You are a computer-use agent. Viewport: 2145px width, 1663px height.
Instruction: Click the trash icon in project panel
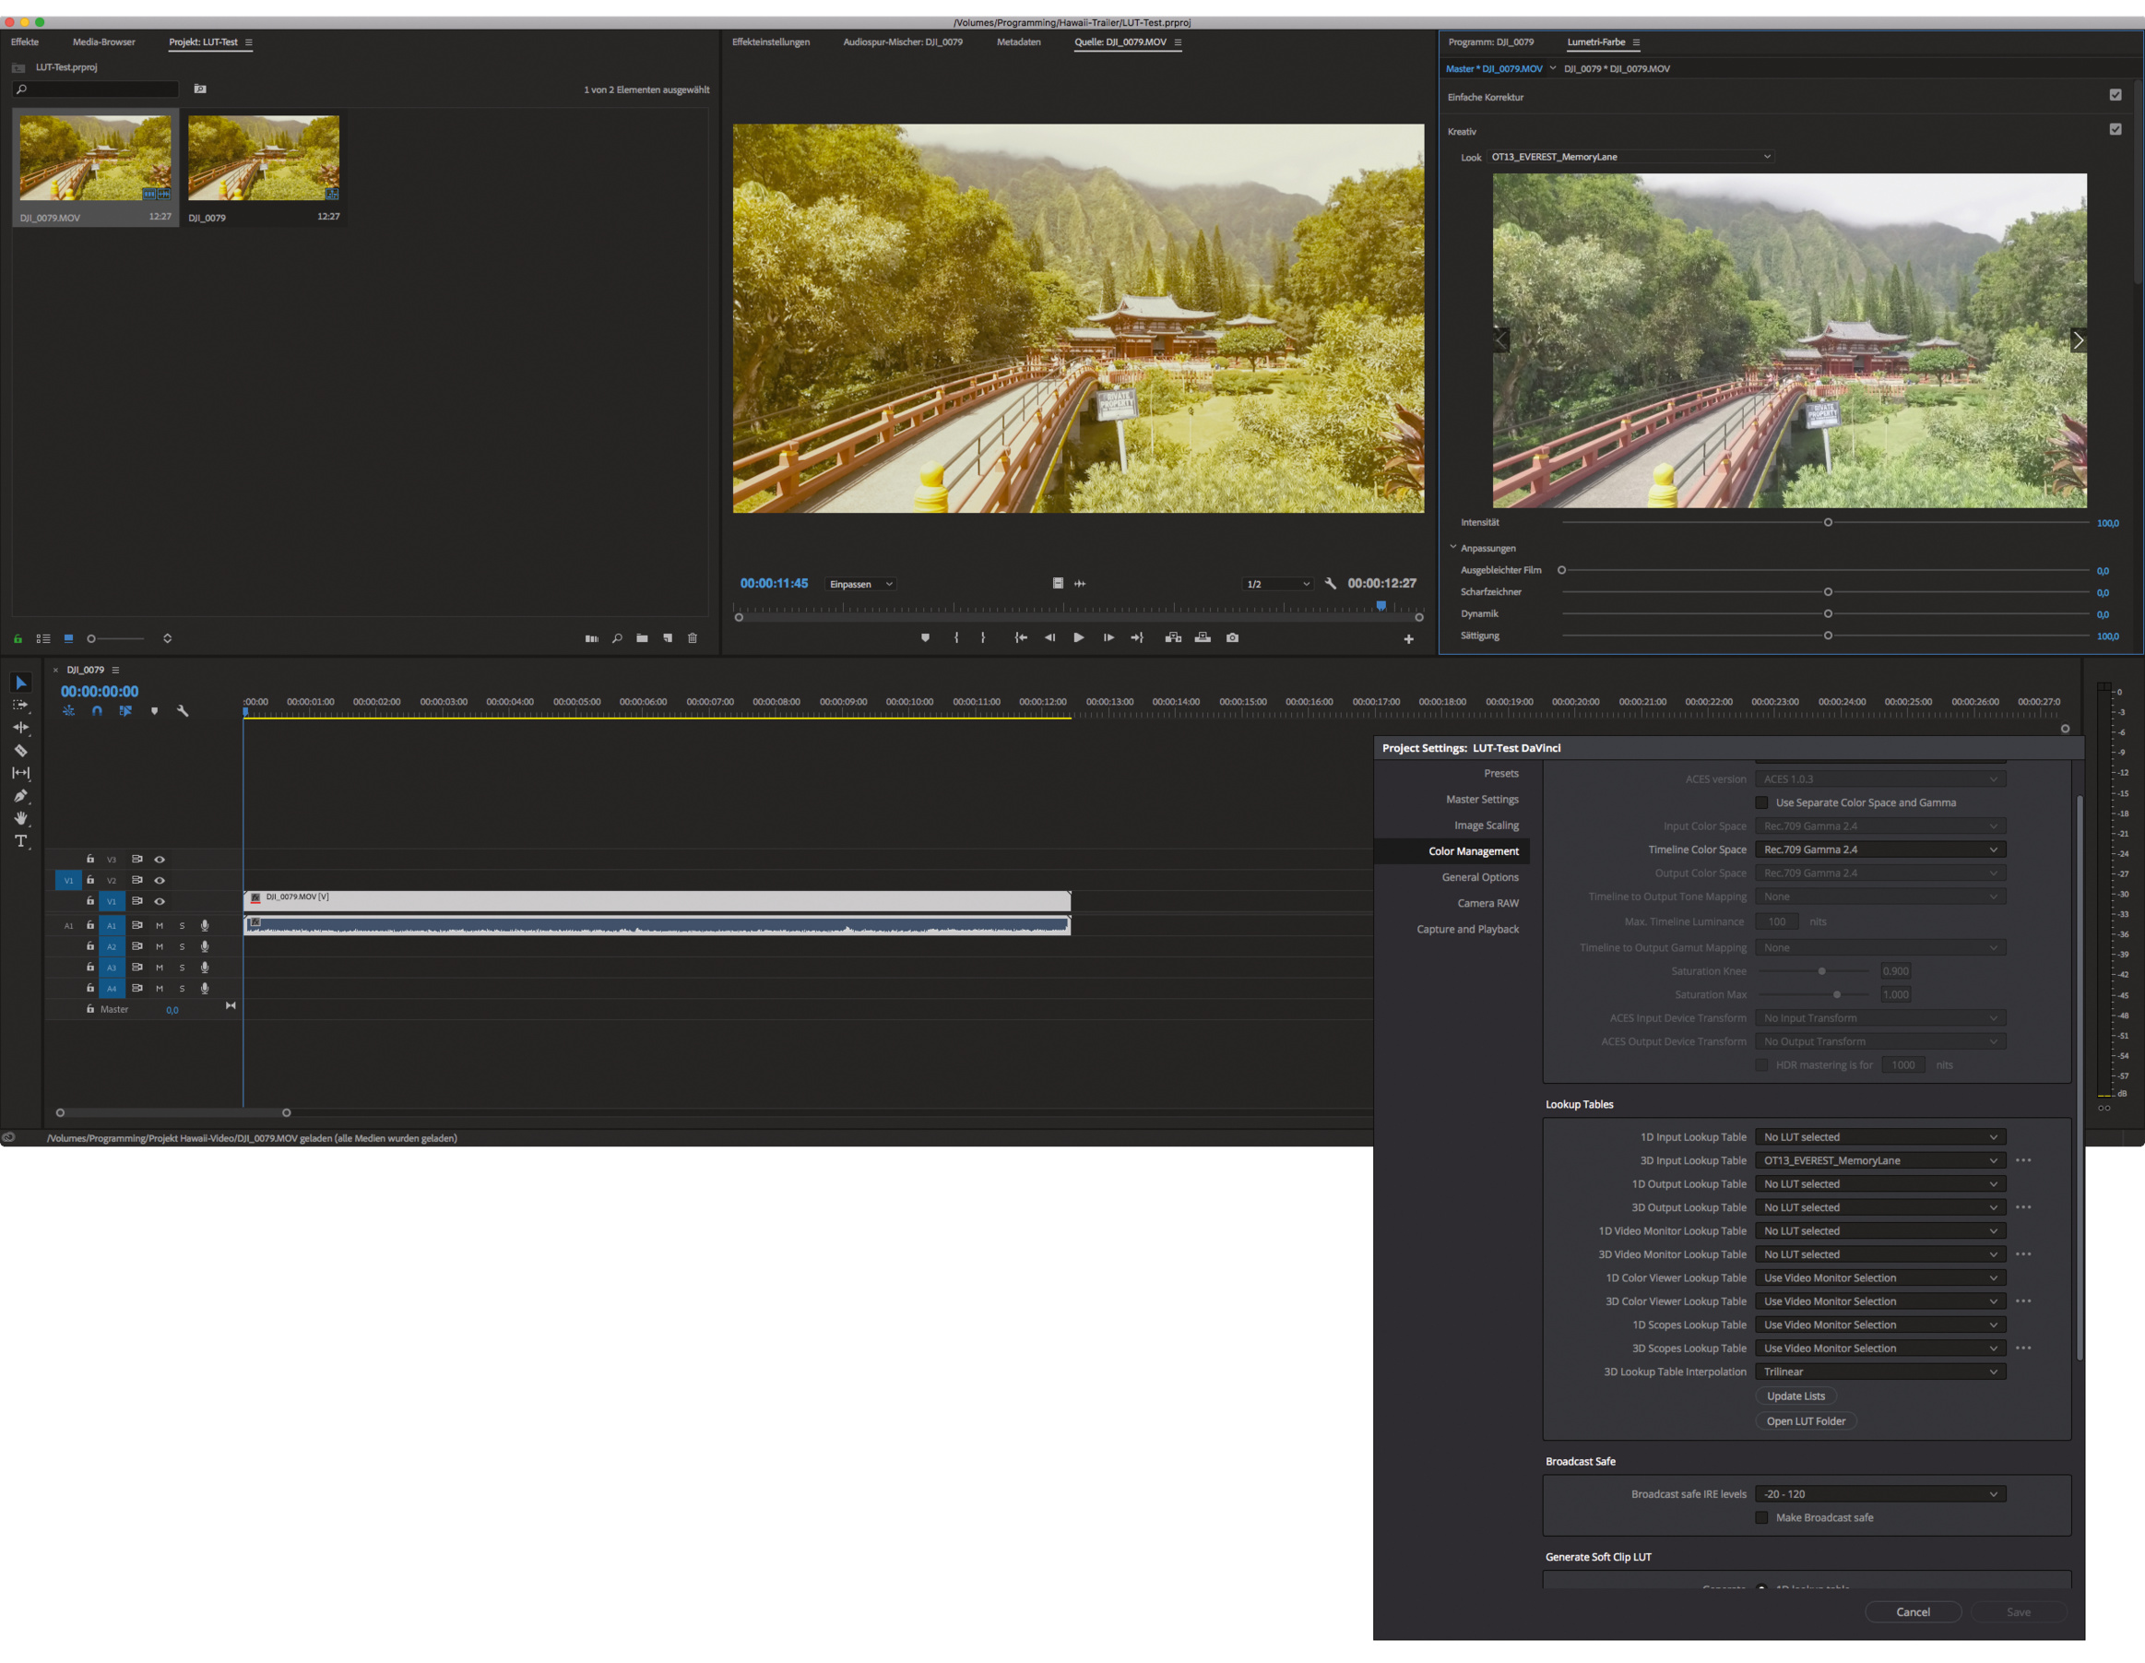point(693,638)
